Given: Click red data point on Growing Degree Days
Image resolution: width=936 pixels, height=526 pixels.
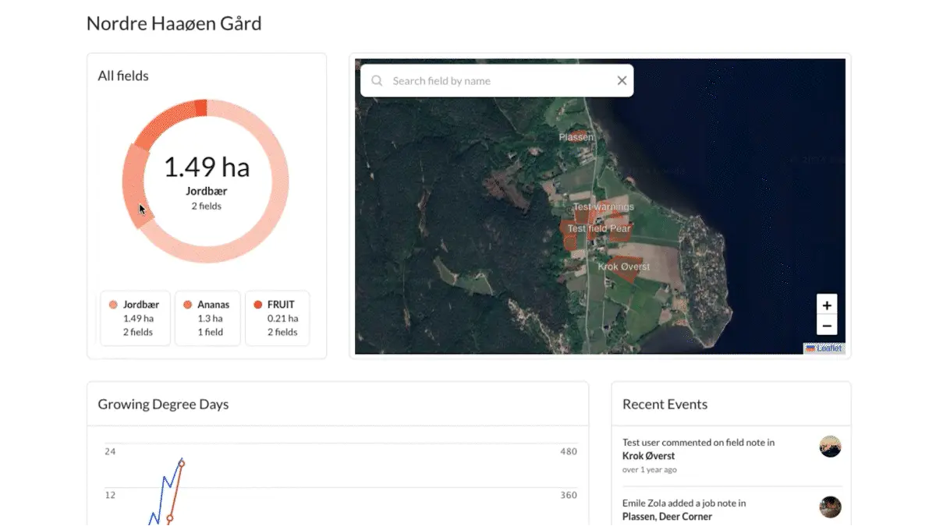Looking at the screenshot, I should (x=181, y=464).
